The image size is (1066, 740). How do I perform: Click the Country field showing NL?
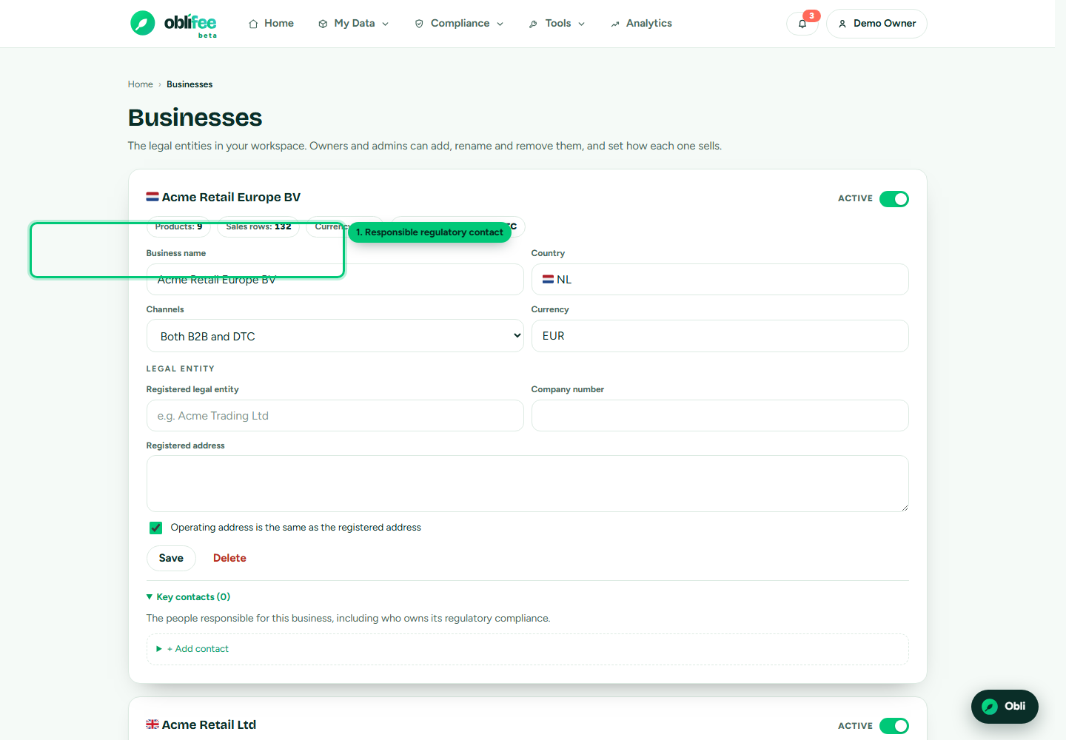tap(720, 279)
